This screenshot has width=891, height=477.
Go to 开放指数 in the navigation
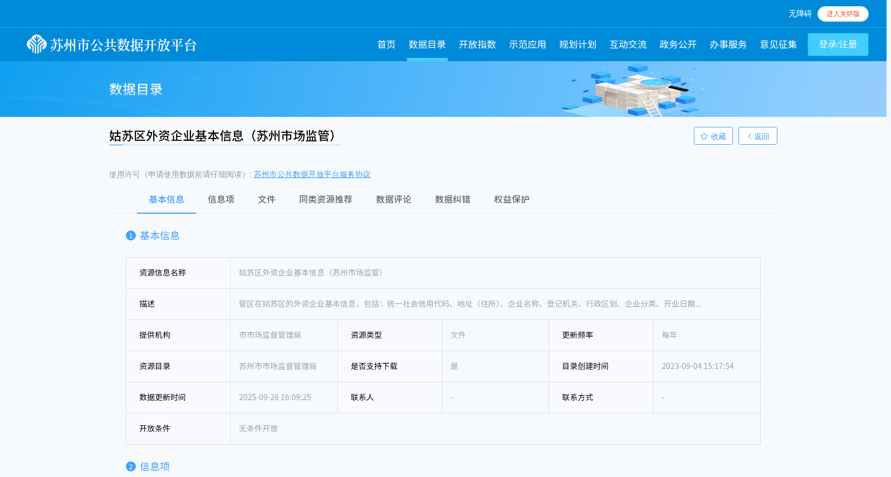(x=477, y=45)
